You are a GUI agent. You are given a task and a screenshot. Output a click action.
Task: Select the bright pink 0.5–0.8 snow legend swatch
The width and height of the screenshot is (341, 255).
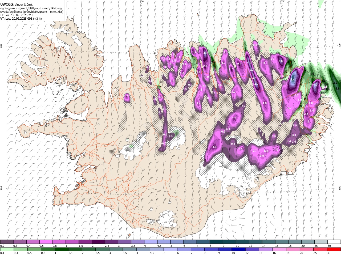(46, 242)
